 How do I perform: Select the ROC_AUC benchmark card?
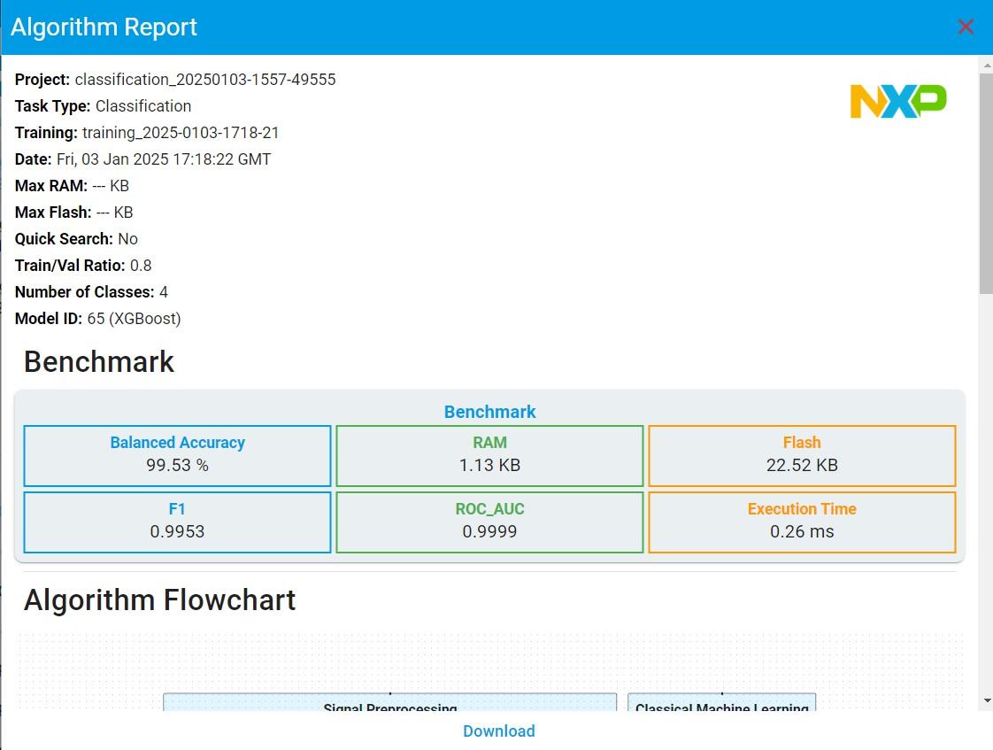(489, 522)
